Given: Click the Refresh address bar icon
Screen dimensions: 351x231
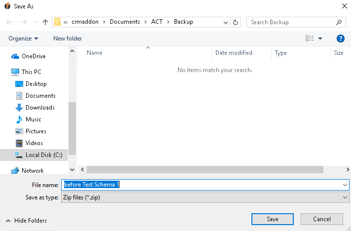Looking at the screenshot, I should point(236,22).
